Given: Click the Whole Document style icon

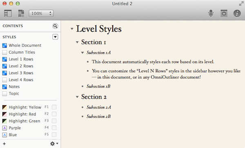Looking at the screenshot, I should [4, 46].
